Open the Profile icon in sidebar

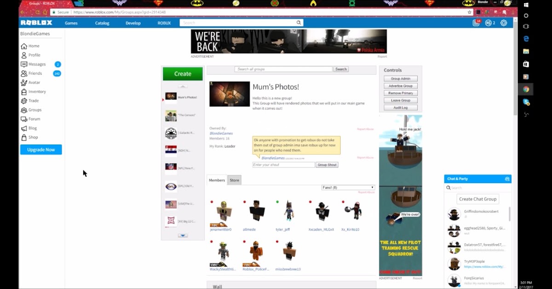(24, 55)
